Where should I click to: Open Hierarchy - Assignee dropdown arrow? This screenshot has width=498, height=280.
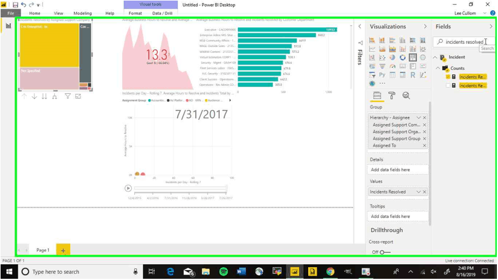pos(419,117)
